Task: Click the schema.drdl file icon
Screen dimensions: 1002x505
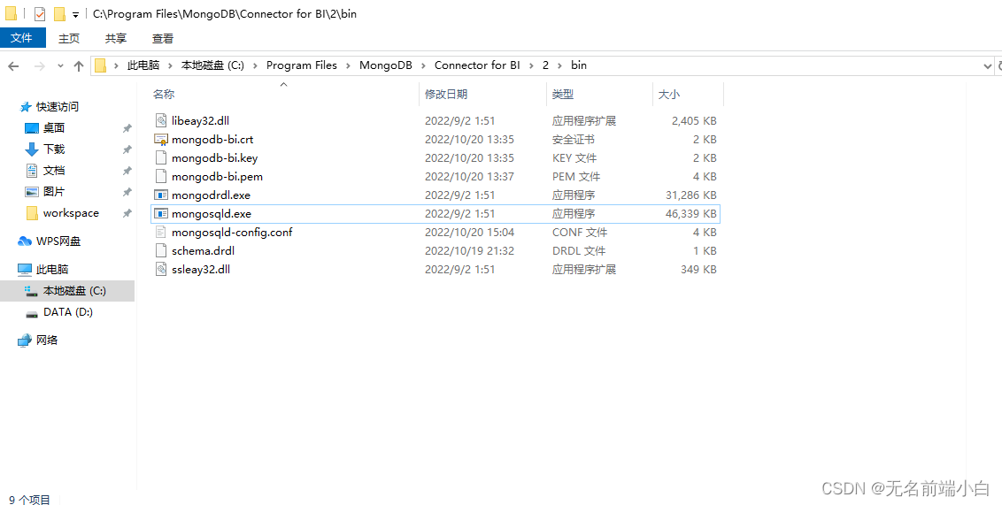Action: (x=161, y=250)
